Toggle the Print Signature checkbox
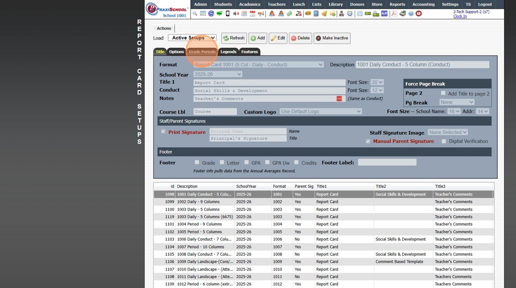This screenshot has height=288, width=516. tap(163, 132)
